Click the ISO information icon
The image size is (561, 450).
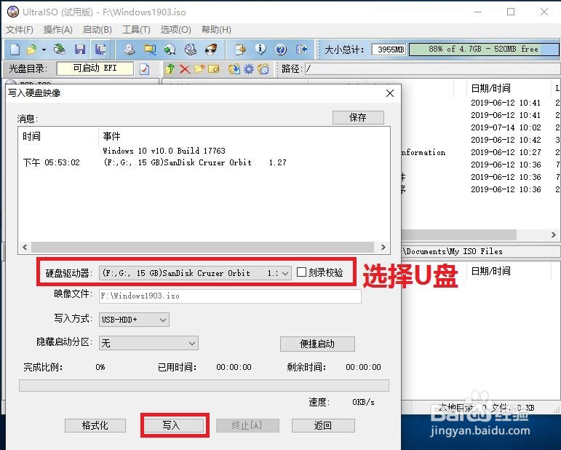(260, 49)
